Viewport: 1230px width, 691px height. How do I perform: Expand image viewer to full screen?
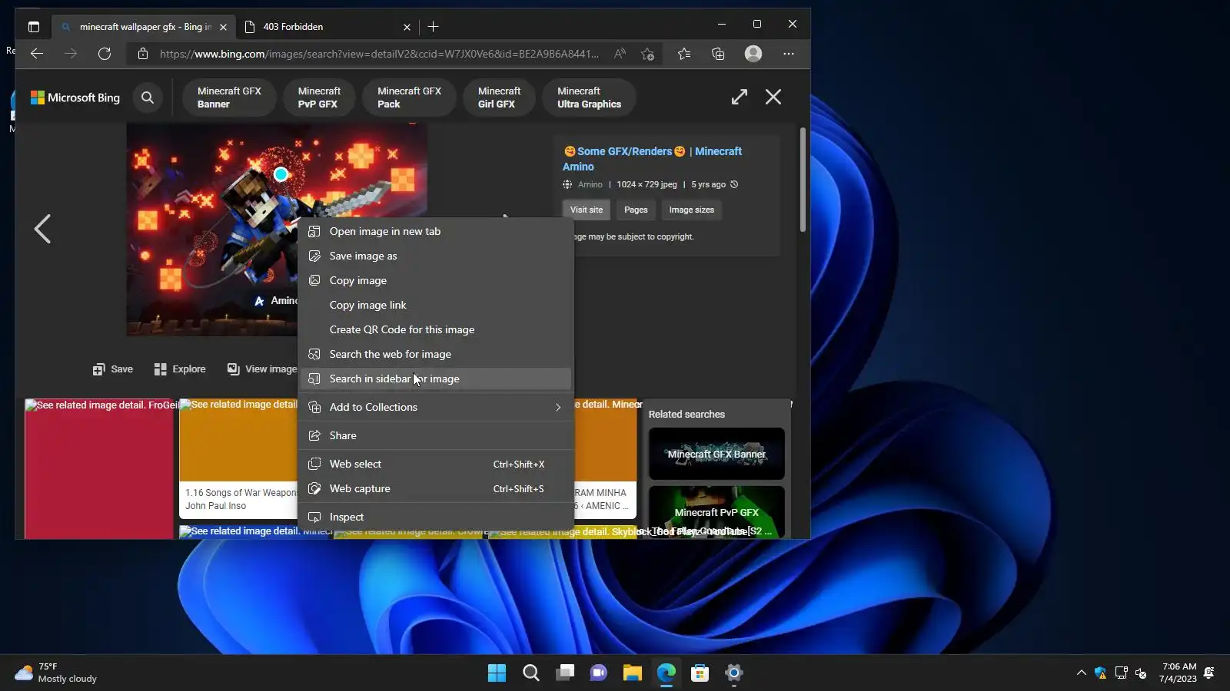point(740,97)
